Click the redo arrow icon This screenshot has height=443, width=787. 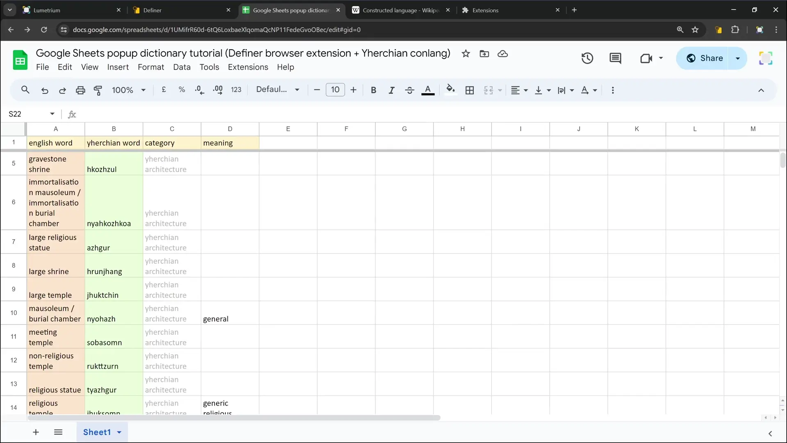pyautogui.click(x=62, y=90)
